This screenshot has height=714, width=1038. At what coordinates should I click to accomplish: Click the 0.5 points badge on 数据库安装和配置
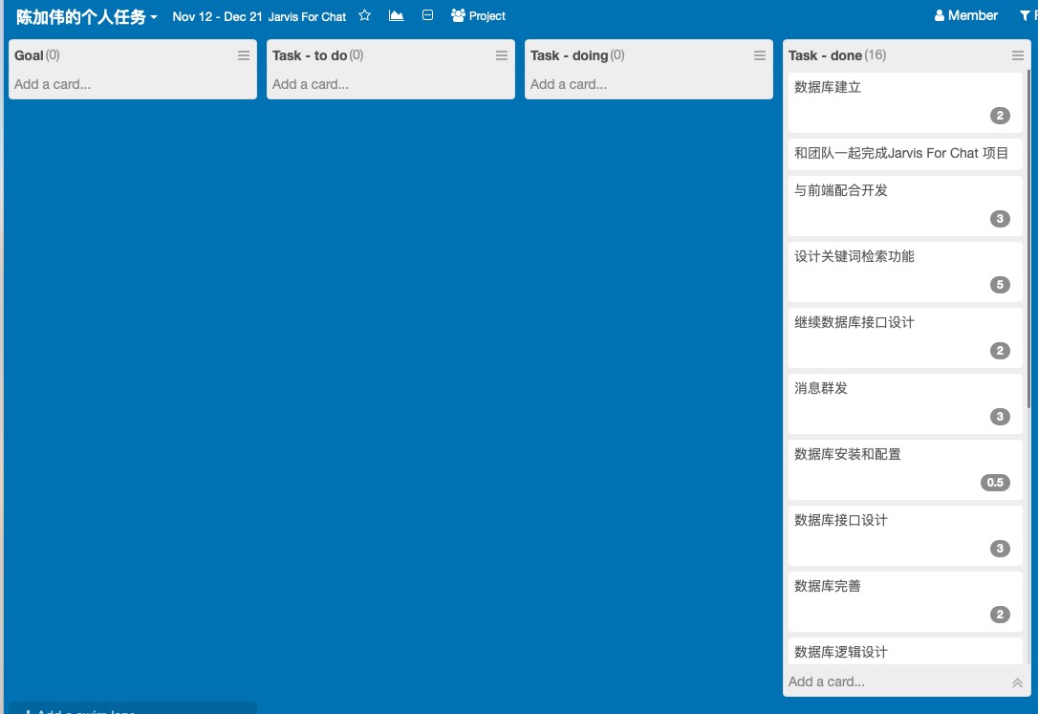995,483
